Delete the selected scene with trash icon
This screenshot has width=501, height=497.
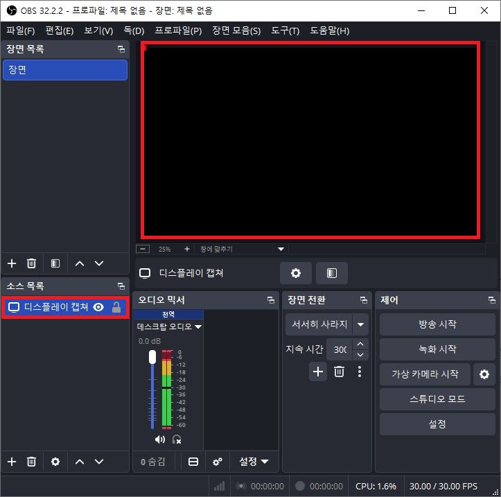click(31, 263)
